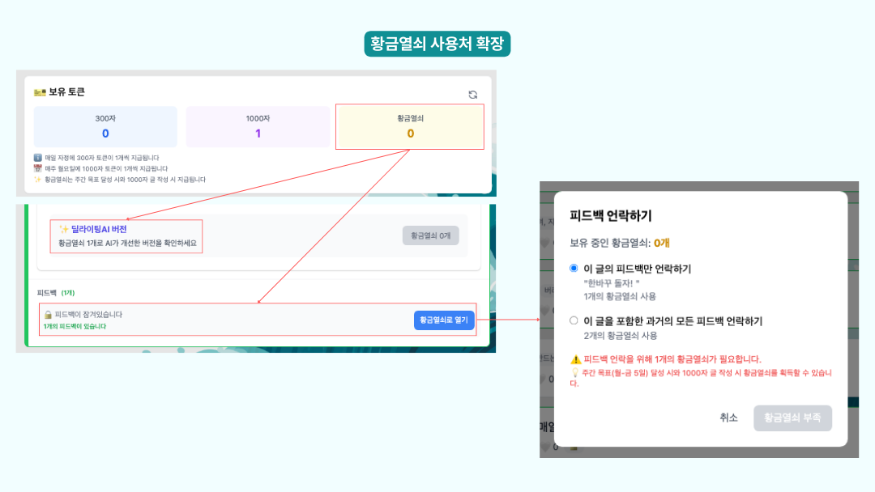Click the 보유 토큰 ticket icon
Screen dimensions: 875x492
tap(40, 92)
